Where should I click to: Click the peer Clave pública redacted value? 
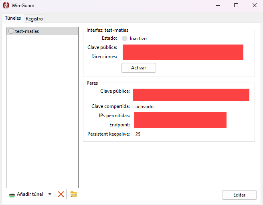191,94
